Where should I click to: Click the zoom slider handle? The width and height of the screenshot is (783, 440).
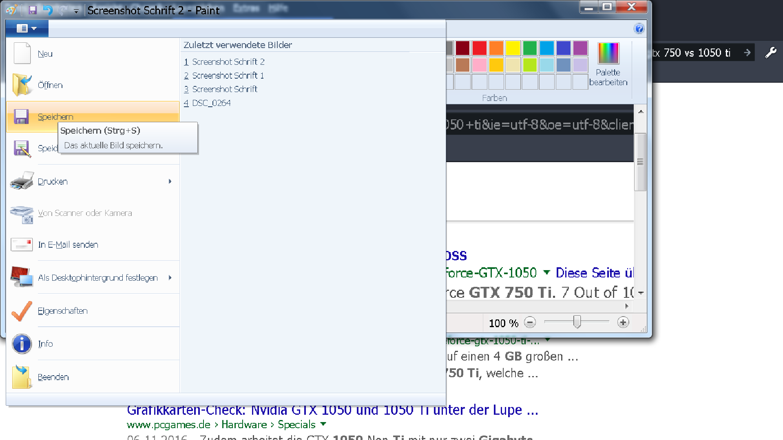pos(577,322)
